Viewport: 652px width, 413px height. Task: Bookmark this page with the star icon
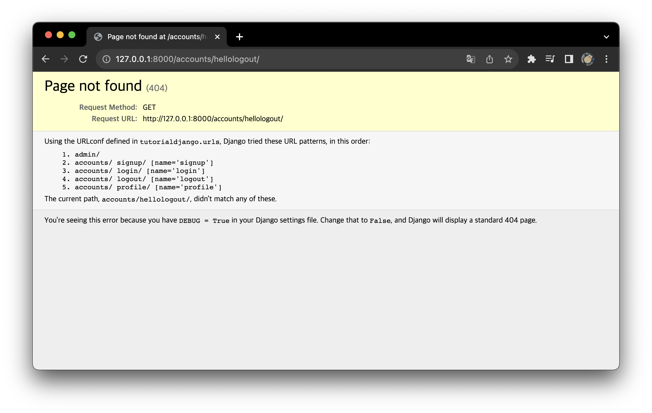coord(508,59)
